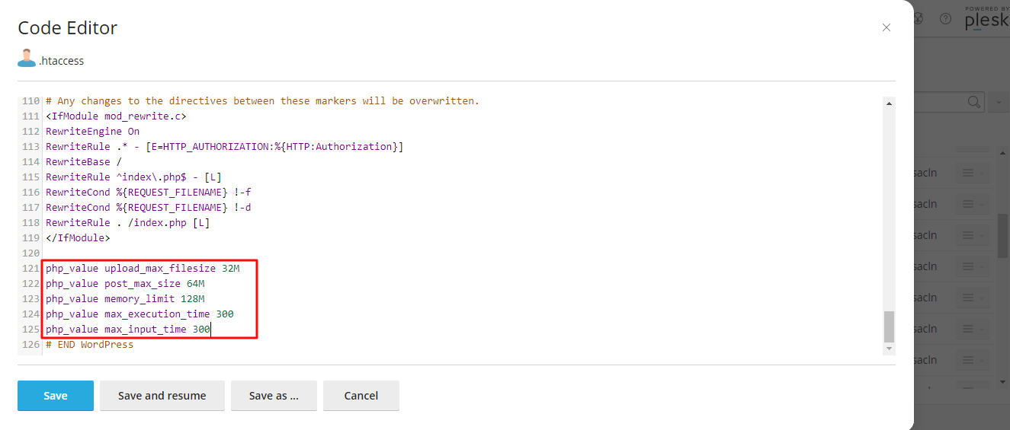Click the code editor scrollbar thumb
The width and height of the screenshot is (1010, 430).
(889, 326)
